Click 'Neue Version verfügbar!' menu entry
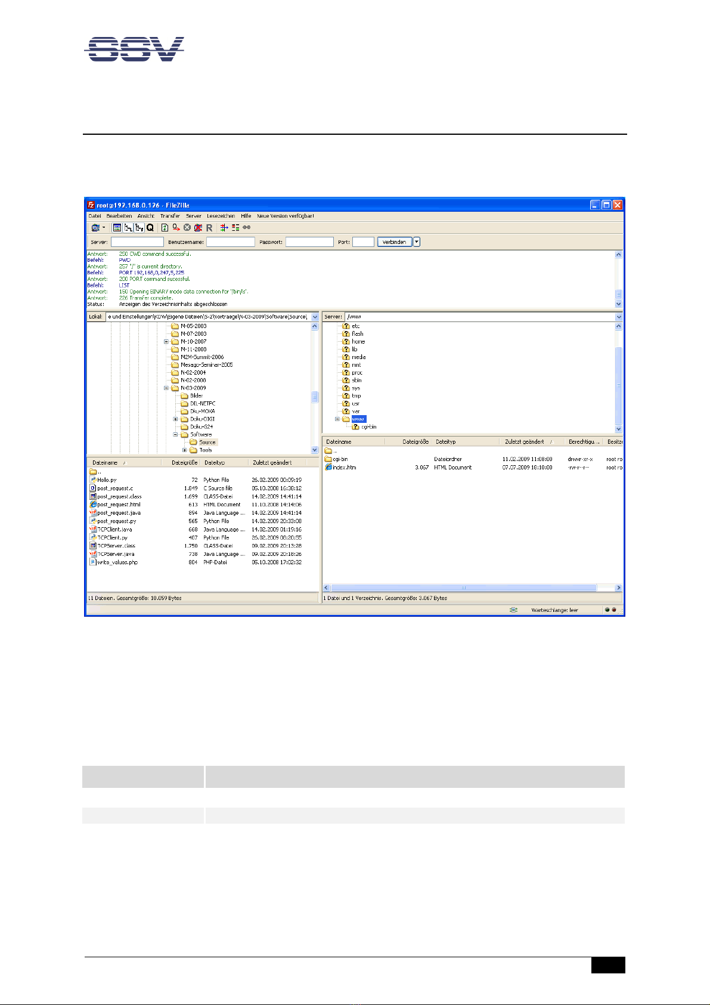Viewport: 710px width, 1005px height. click(286, 216)
